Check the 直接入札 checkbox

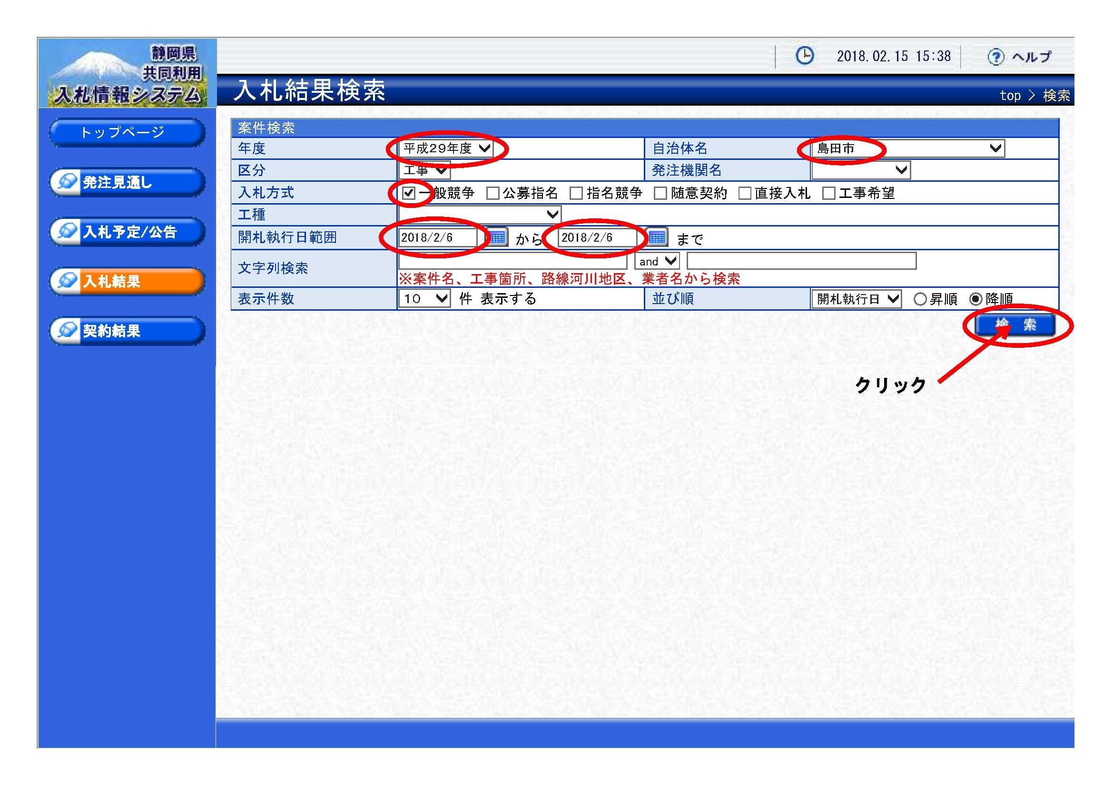pos(745,193)
